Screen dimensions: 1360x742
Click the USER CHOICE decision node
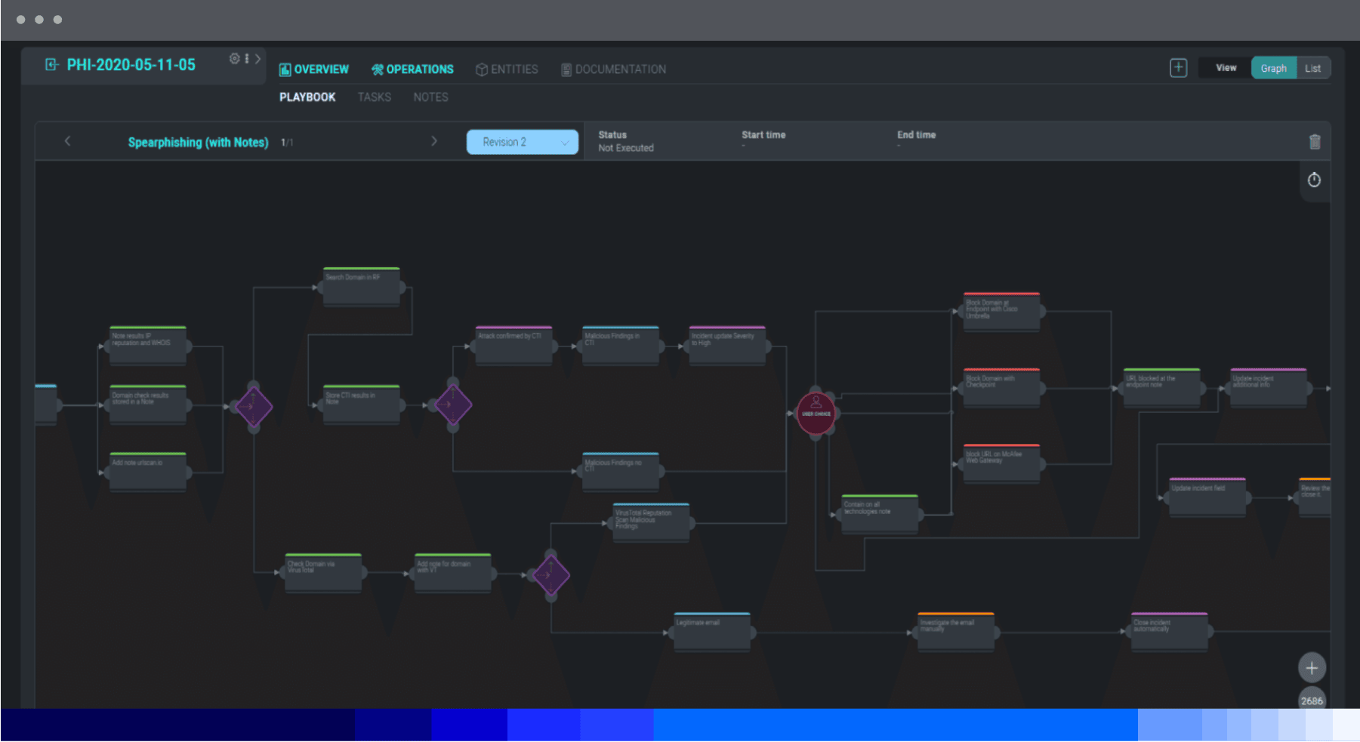pos(816,414)
